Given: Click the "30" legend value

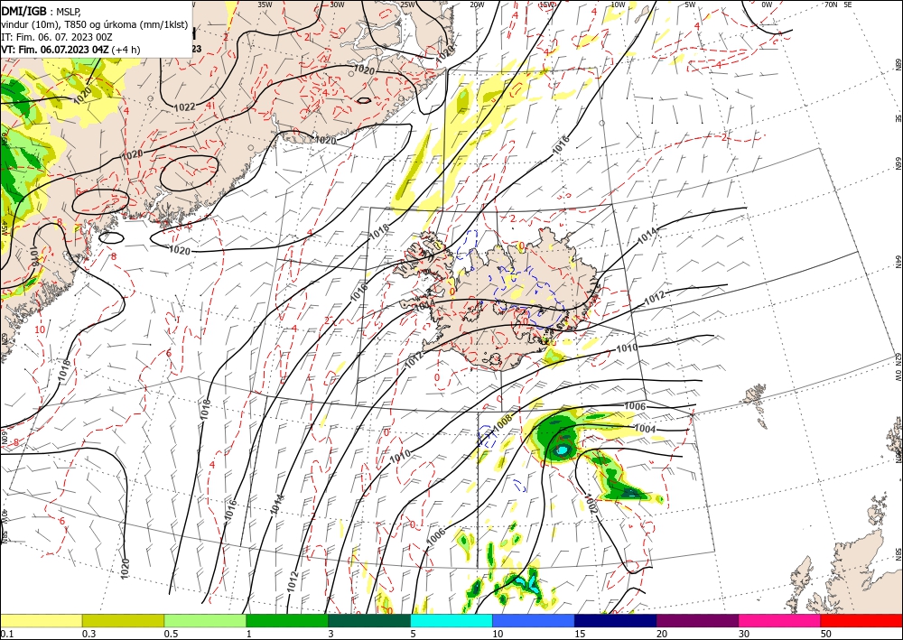Looking at the screenshot, I should (x=744, y=634).
